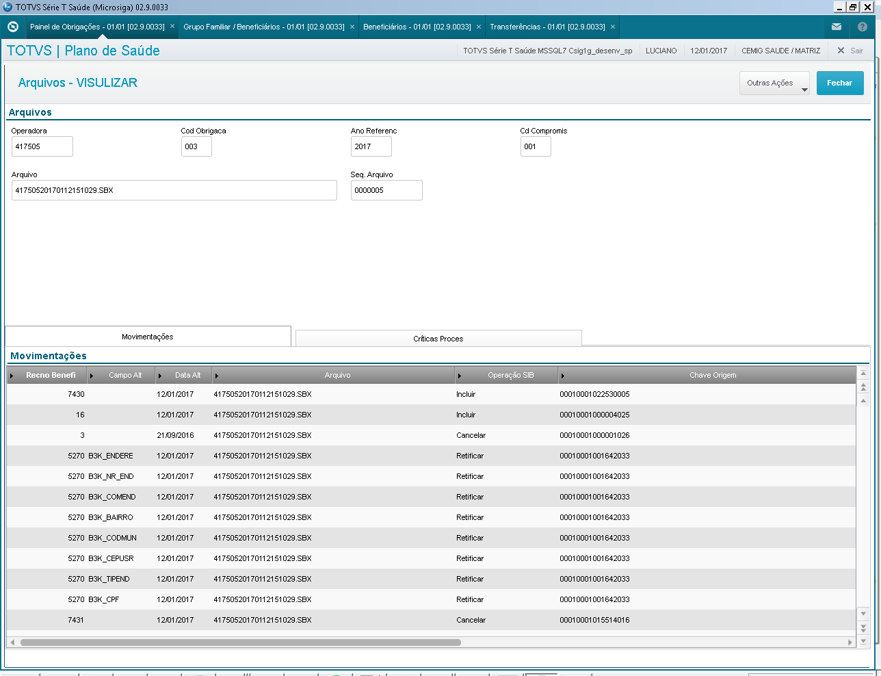Screen dimensions: 881x676
Task: Click the Fechar button
Action: 840,83
